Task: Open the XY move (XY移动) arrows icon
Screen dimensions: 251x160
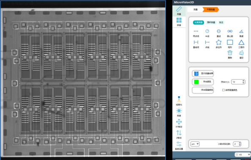Action: [x=179, y=123]
